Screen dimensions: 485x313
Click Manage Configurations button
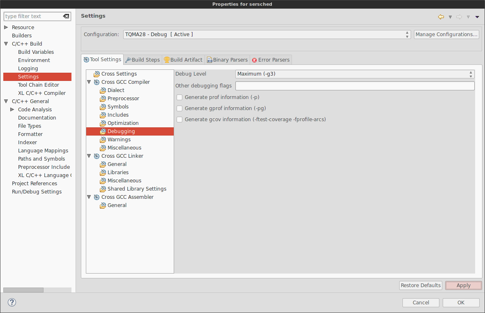[446, 35]
